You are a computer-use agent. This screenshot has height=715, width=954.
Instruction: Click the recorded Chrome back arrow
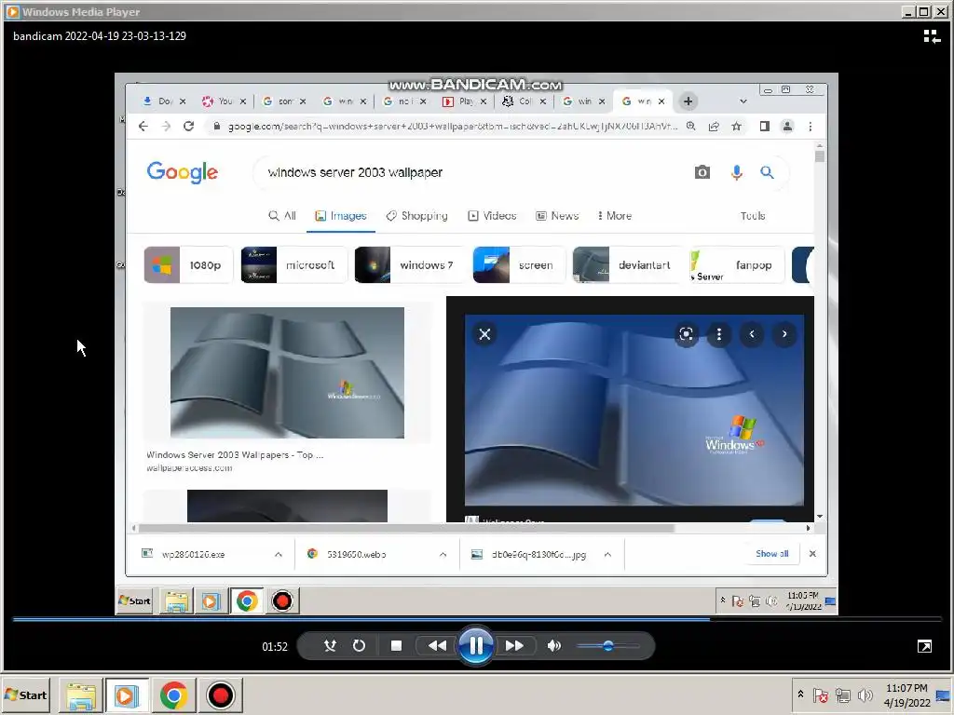click(143, 126)
